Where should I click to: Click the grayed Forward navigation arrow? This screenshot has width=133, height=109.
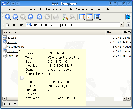point(23,17)
